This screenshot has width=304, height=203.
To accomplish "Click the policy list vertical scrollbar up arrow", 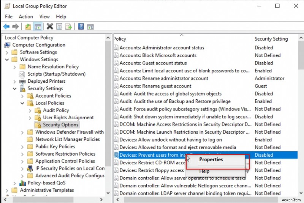I will pos(301,38).
